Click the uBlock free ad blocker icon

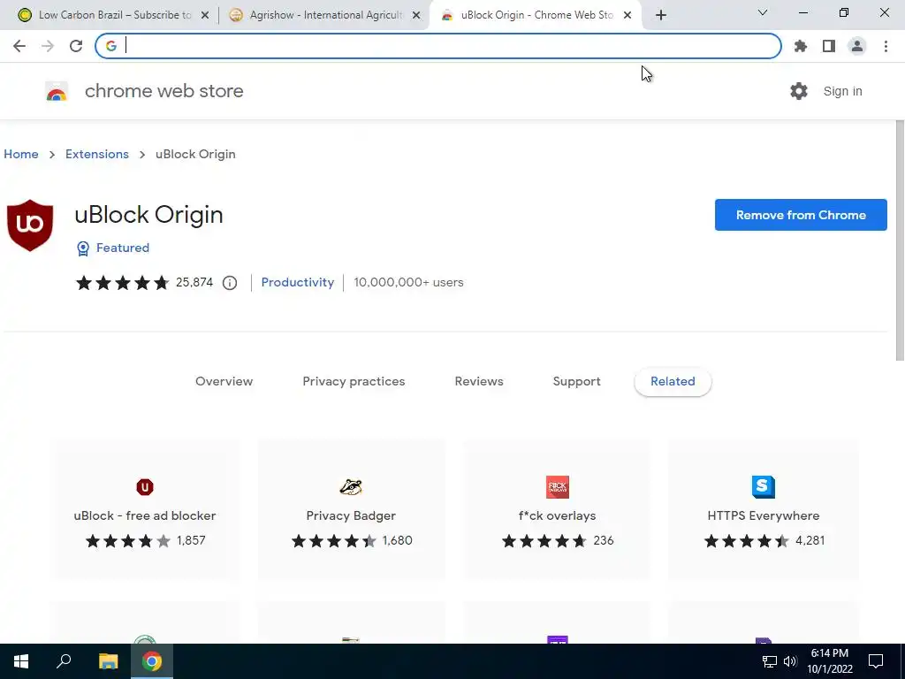(145, 487)
